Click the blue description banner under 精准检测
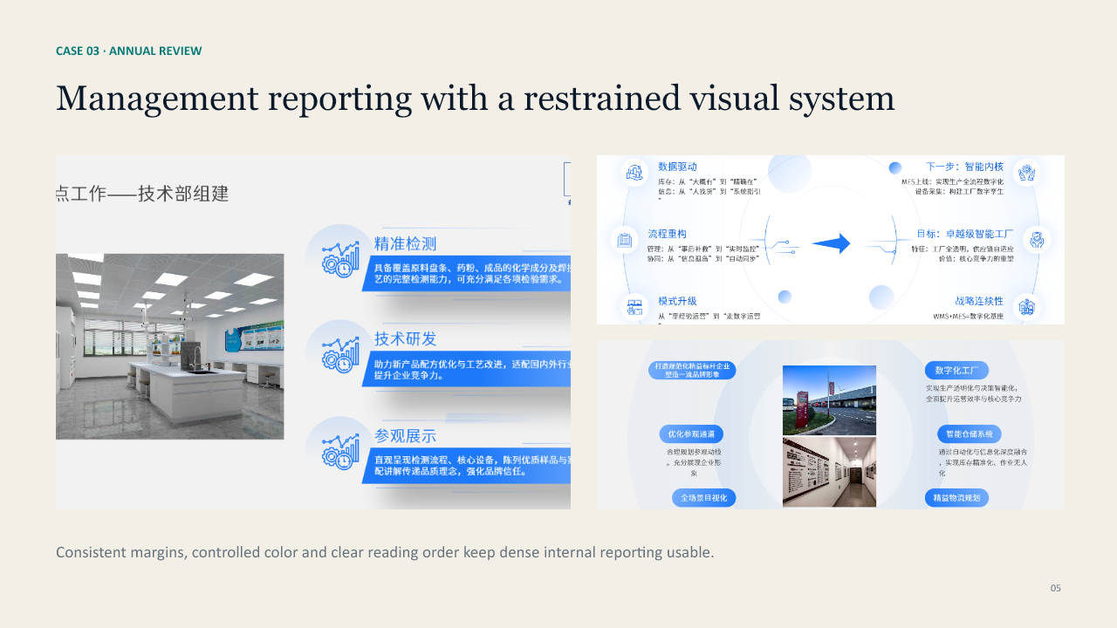Image resolution: width=1117 pixels, height=628 pixels. (x=467, y=274)
